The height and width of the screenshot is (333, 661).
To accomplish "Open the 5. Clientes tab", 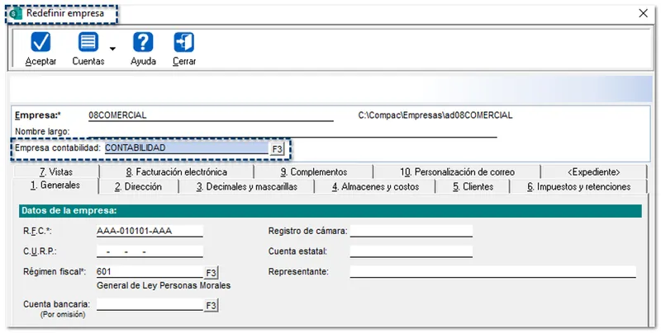I will tap(473, 186).
